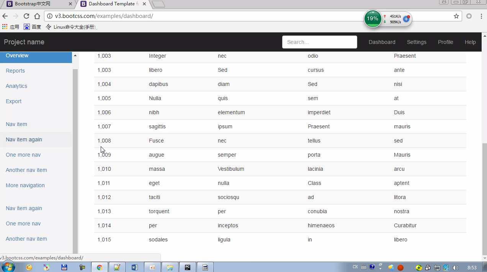Open Settings in the top navbar
The width and height of the screenshot is (487, 272).
pos(417,42)
